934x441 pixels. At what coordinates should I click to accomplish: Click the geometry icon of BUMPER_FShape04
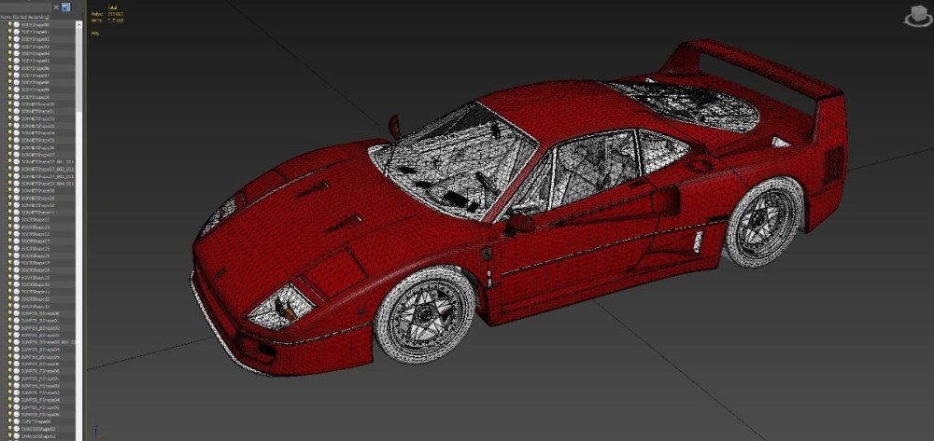point(16,400)
